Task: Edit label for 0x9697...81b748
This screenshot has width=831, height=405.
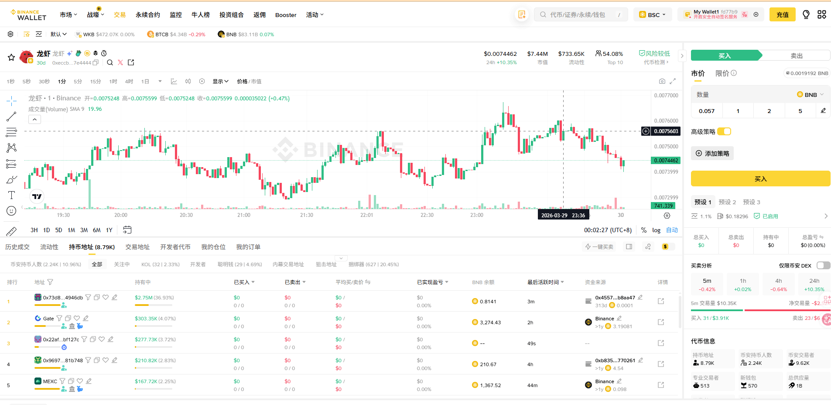Action: coord(114,360)
